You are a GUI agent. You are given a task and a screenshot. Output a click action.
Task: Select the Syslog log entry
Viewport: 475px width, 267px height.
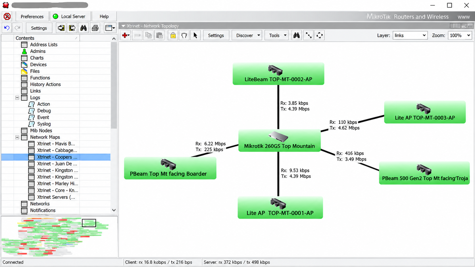(x=44, y=124)
